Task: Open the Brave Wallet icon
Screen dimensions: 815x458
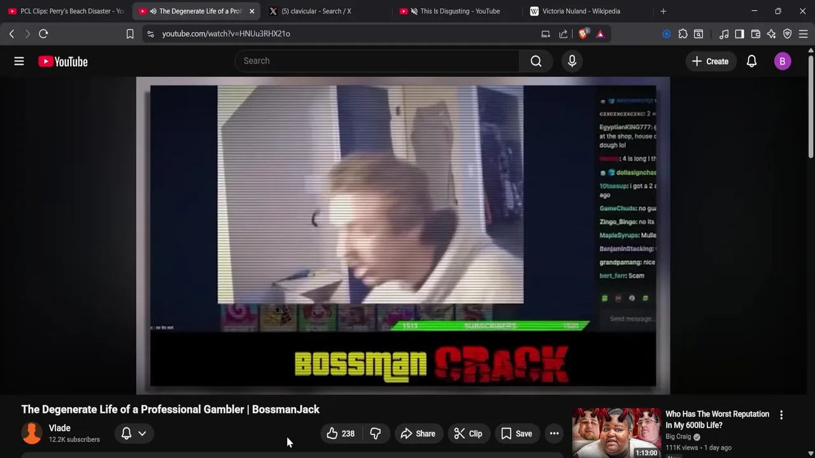Action: pyautogui.click(x=756, y=34)
